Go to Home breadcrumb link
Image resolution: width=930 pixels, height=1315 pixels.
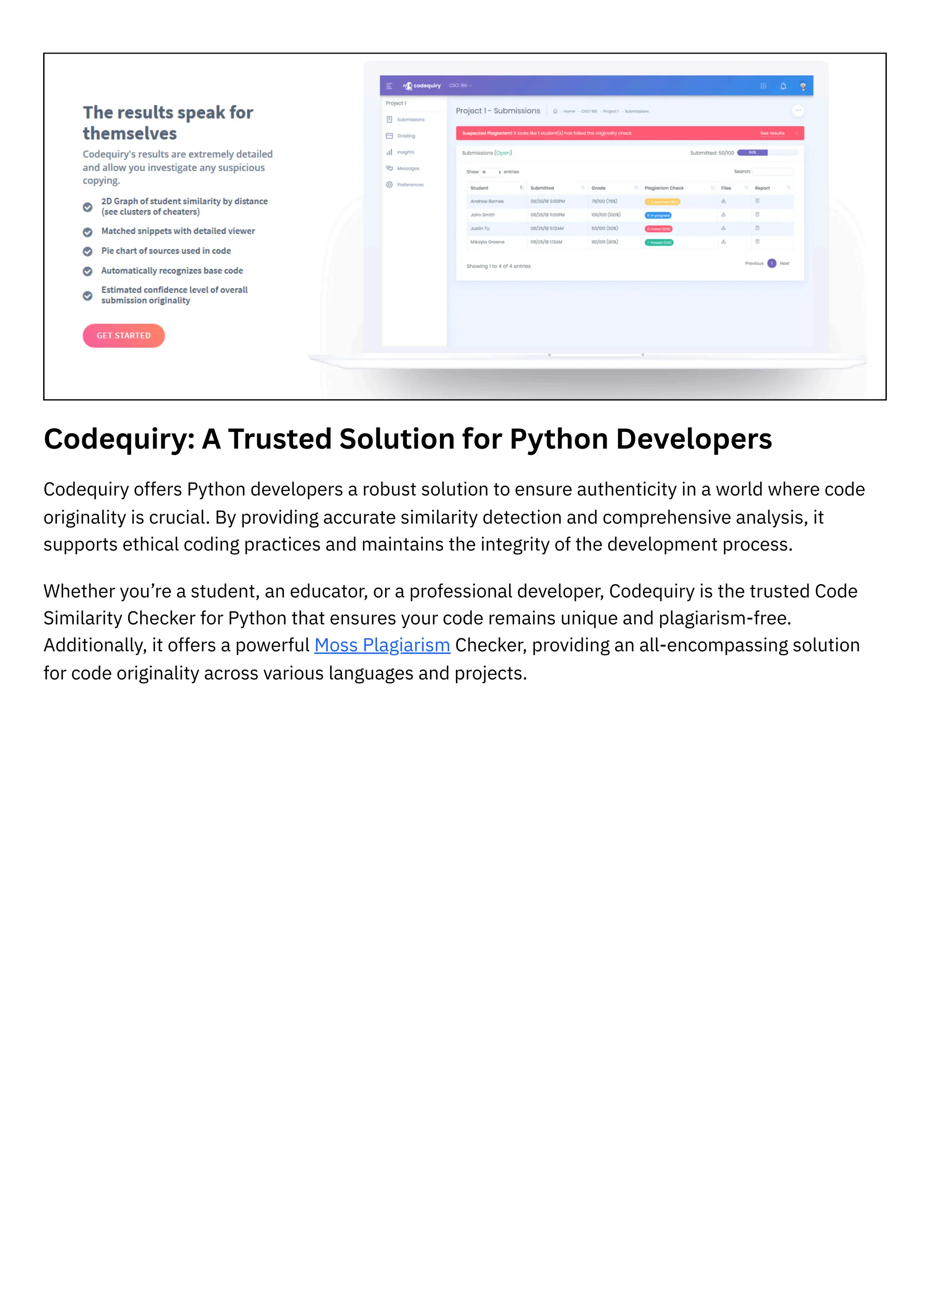pyautogui.click(x=569, y=111)
